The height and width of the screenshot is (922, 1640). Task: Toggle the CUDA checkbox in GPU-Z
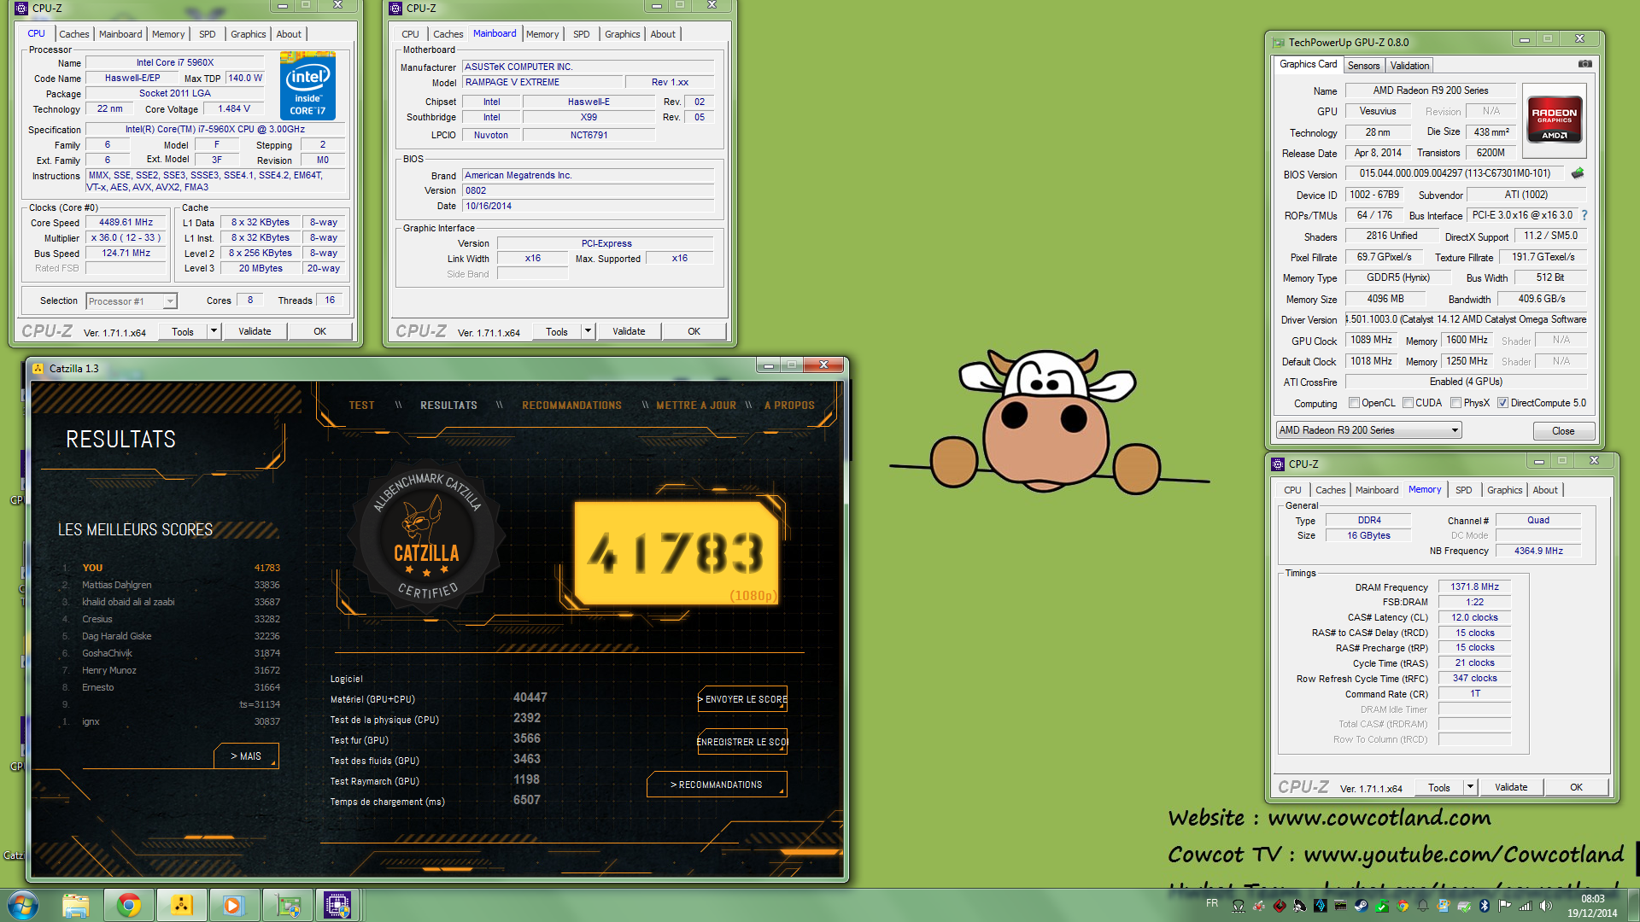tap(1408, 403)
